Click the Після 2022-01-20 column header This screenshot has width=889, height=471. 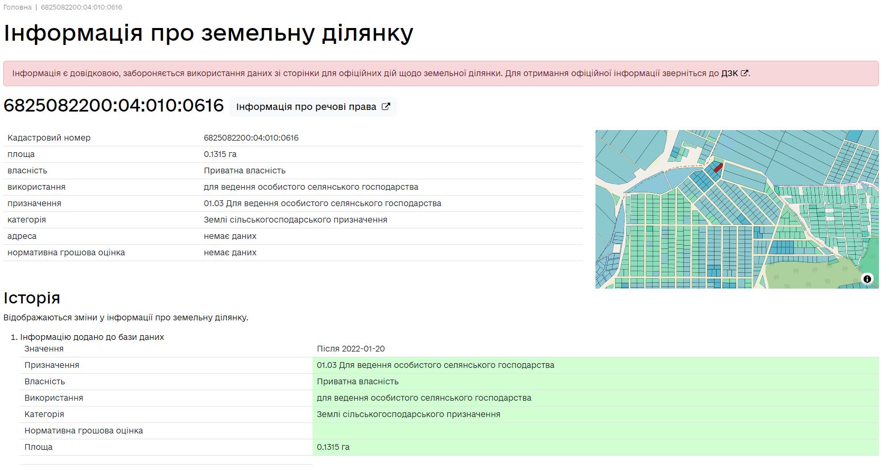tap(351, 349)
